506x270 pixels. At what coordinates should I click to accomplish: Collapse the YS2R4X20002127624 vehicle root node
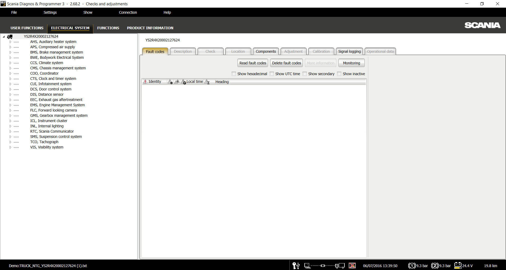[4, 37]
